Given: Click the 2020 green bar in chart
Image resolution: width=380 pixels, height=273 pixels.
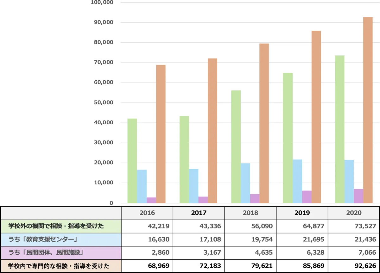Looking at the screenshot, I should coord(340,129).
